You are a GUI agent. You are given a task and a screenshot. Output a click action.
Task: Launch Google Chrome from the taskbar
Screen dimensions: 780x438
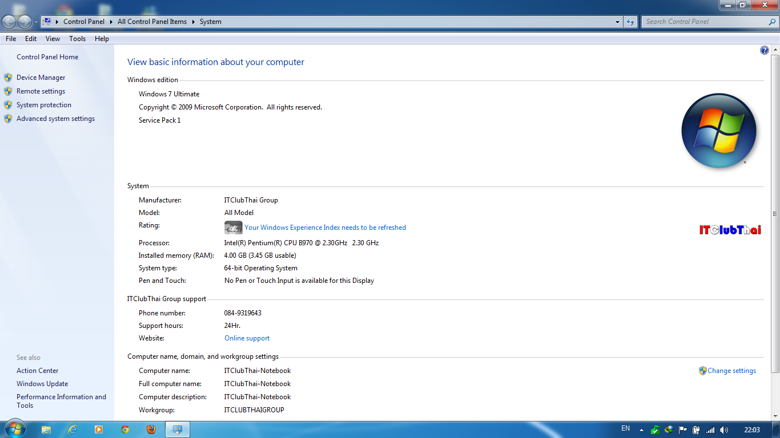(125, 429)
